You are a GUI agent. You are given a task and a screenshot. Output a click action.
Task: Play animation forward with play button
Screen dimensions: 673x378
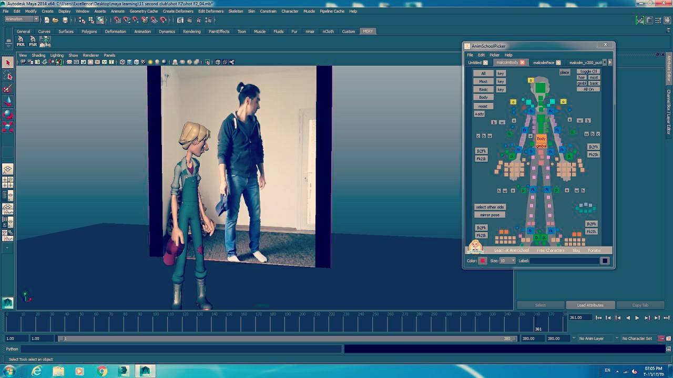click(637, 318)
